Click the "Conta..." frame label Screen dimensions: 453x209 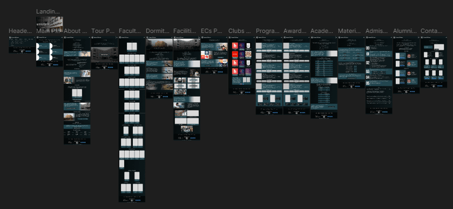(431, 31)
